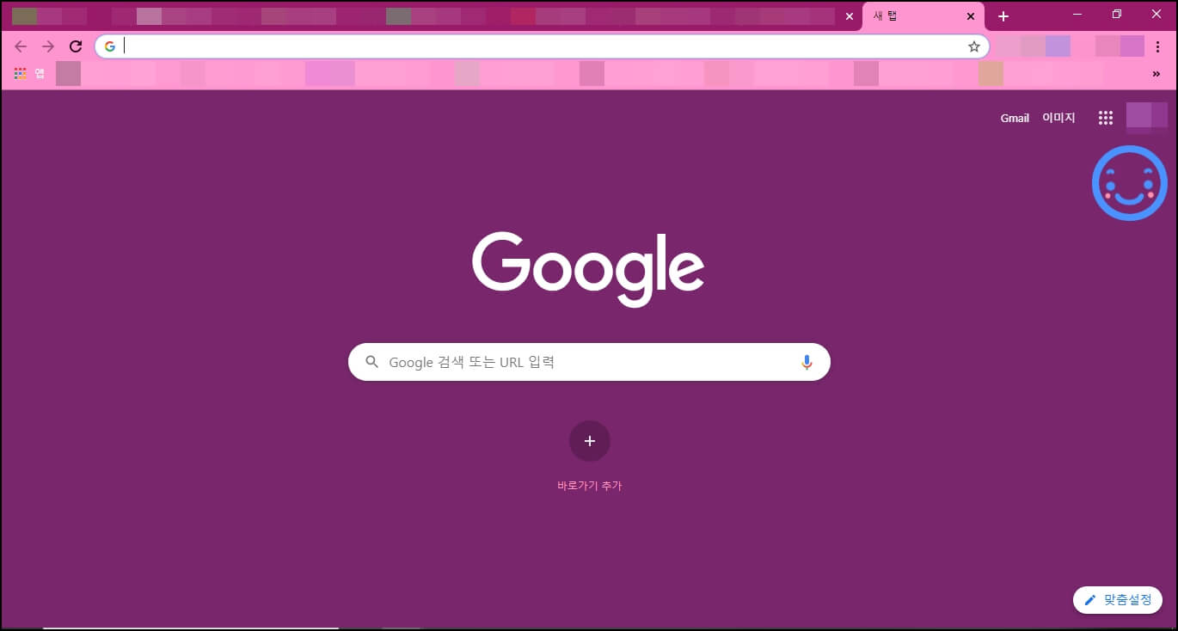
Task: Open the 이미지 link
Action: (x=1058, y=118)
